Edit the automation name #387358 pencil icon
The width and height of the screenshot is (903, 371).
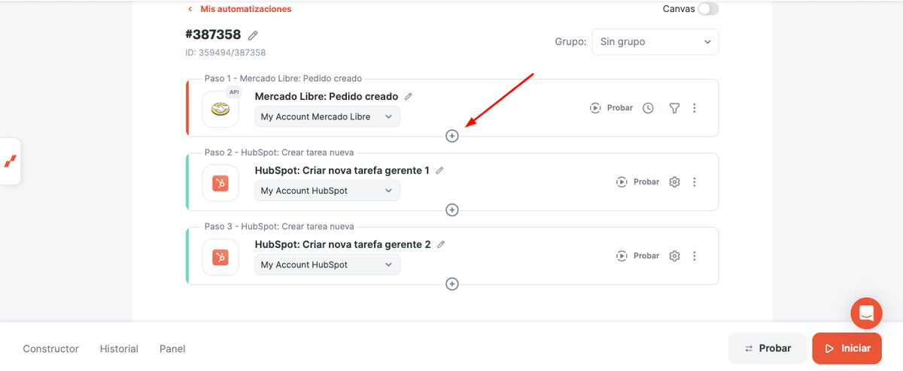click(253, 35)
